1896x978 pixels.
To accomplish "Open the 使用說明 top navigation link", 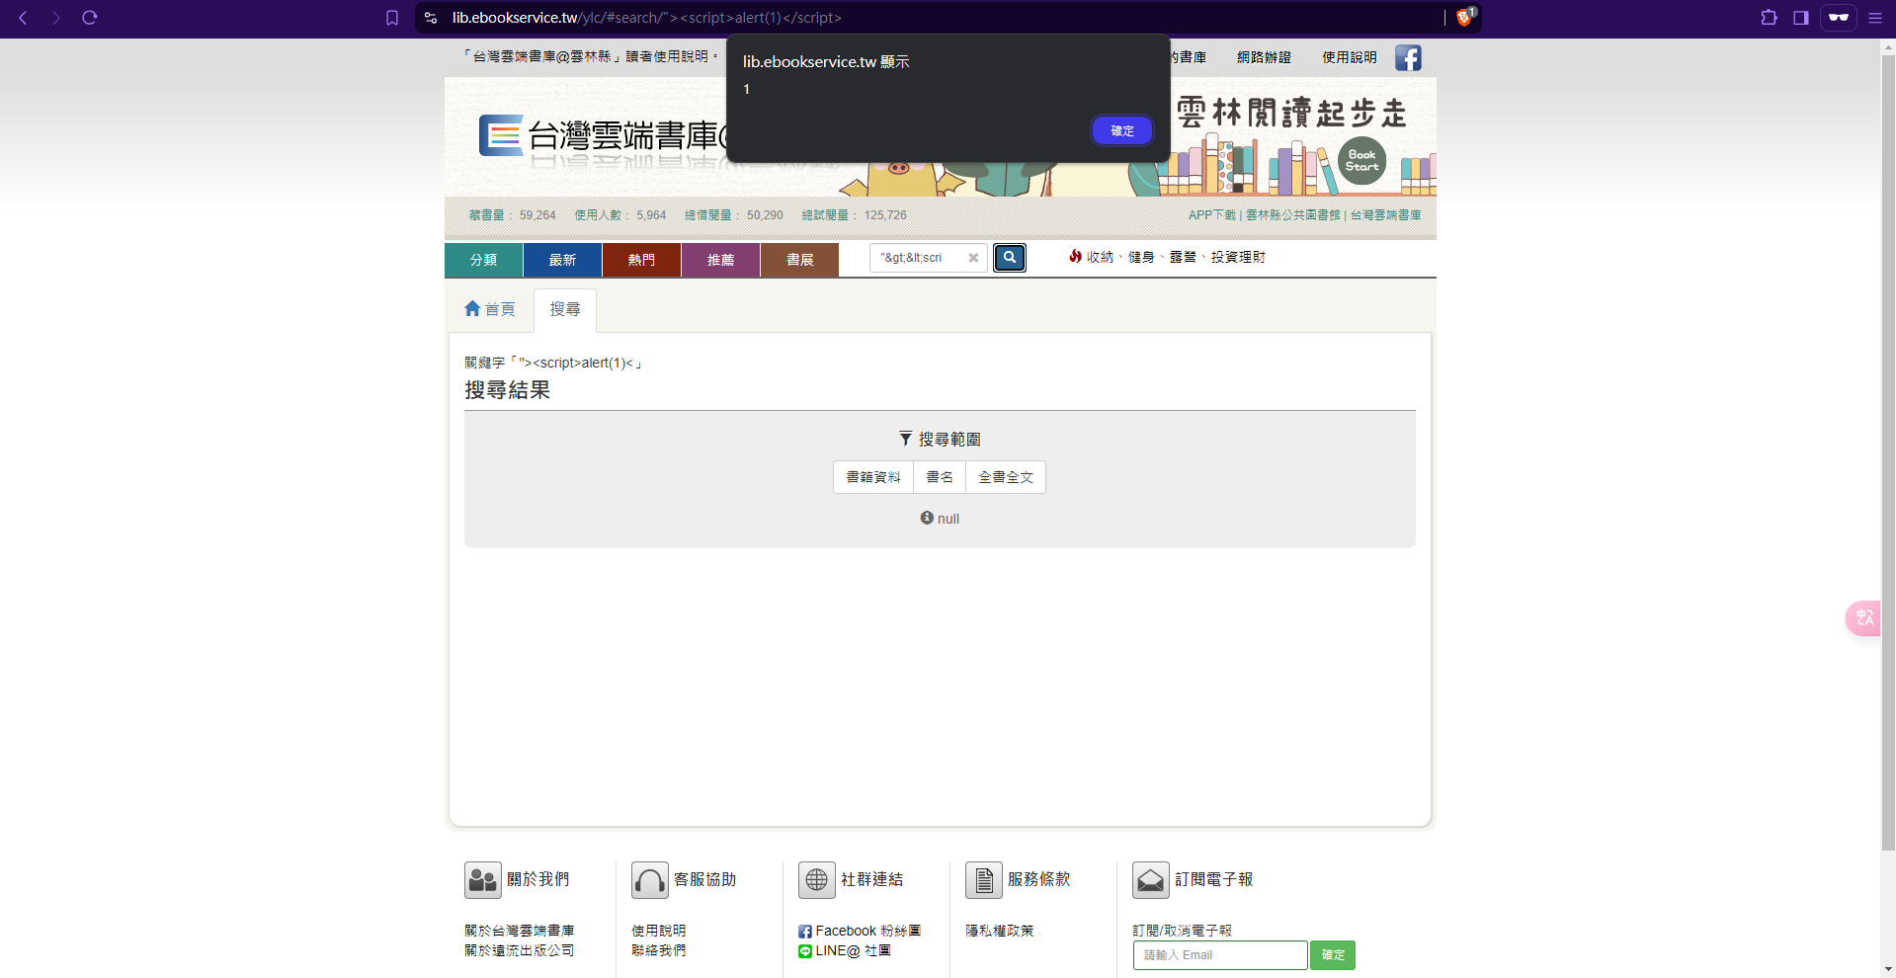I will tap(1350, 57).
